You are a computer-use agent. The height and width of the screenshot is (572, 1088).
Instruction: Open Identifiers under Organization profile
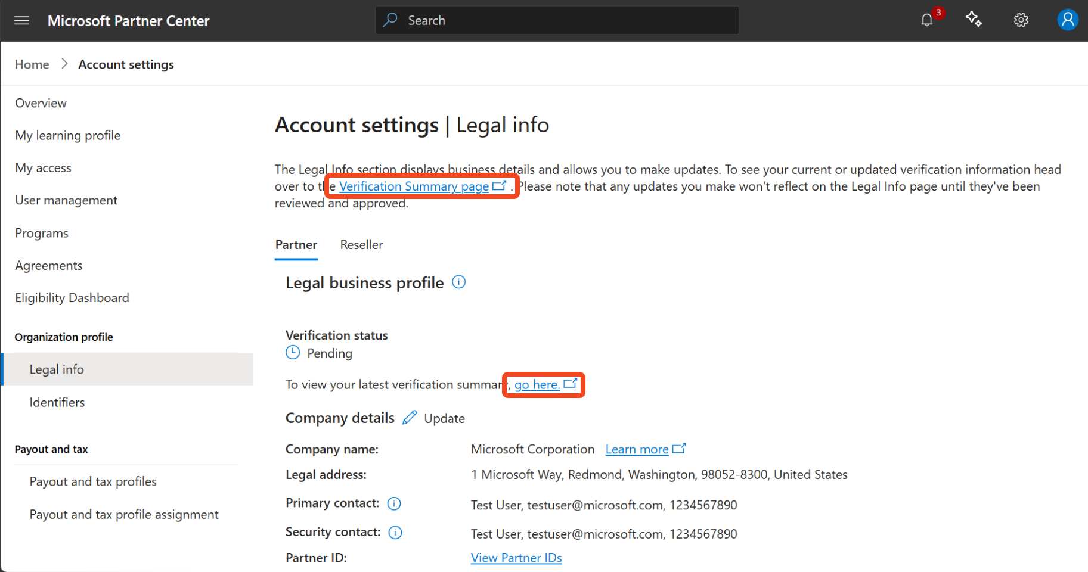pyautogui.click(x=57, y=402)
